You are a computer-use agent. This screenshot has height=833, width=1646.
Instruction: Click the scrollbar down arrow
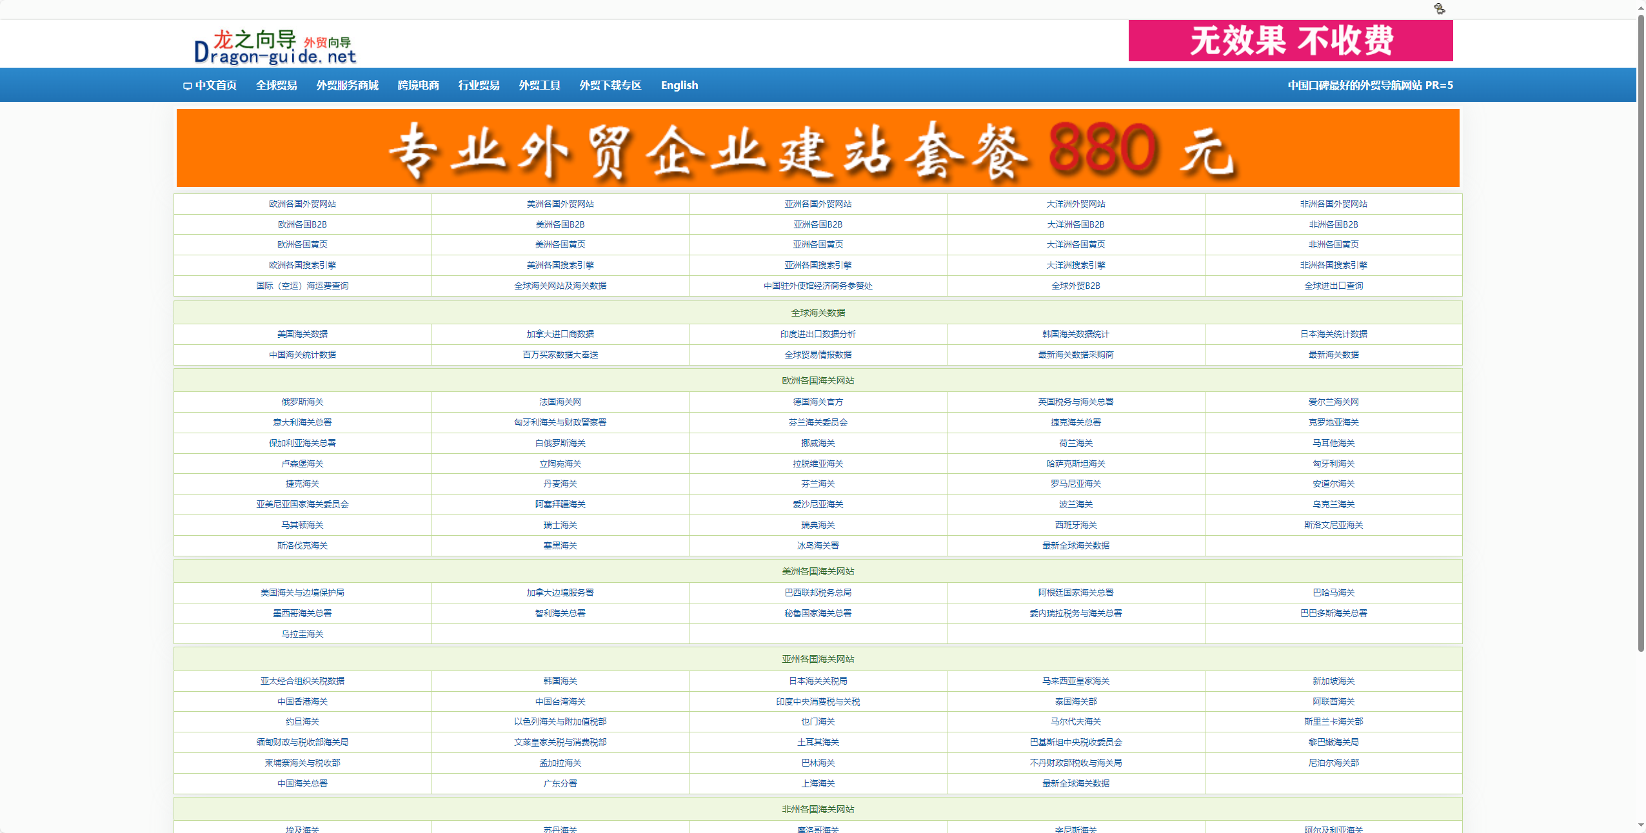tap(1641, 825)
